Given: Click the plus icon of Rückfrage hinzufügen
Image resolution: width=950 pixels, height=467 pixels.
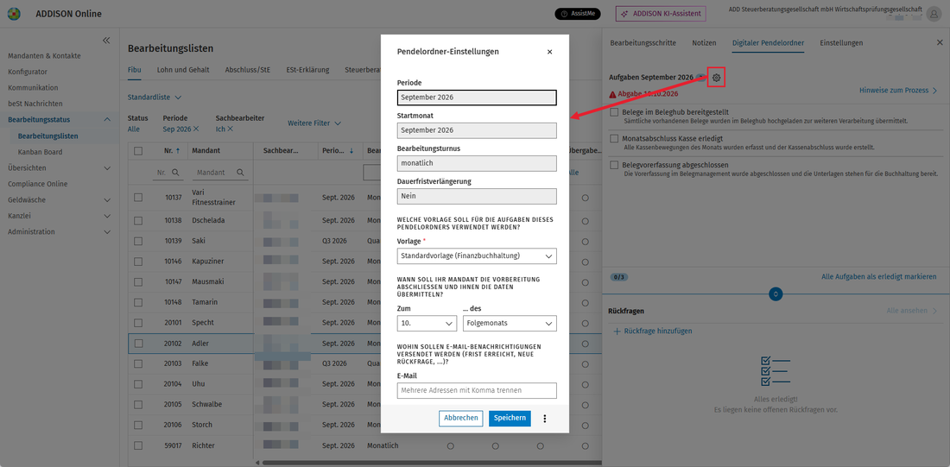Looking at the screenshot, I should point(617,331).
